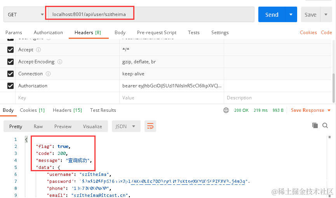This screenshot has height=198, width=336.
Task: Click the 993 B response size
Action: [x=278, y=110]
